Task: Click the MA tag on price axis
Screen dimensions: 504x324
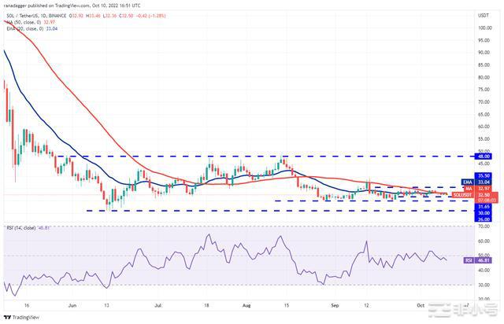Action: (466, 189)
